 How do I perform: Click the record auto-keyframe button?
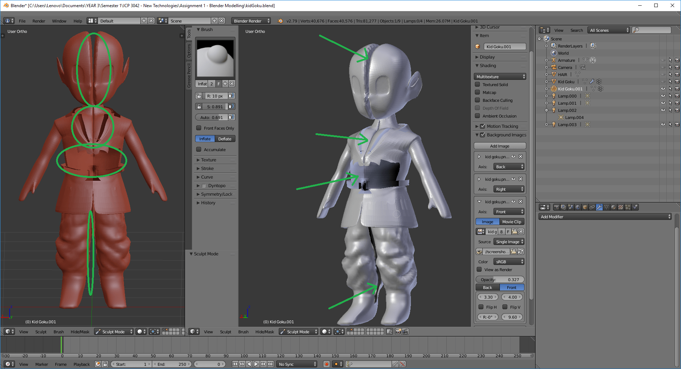tap(326, 364)
